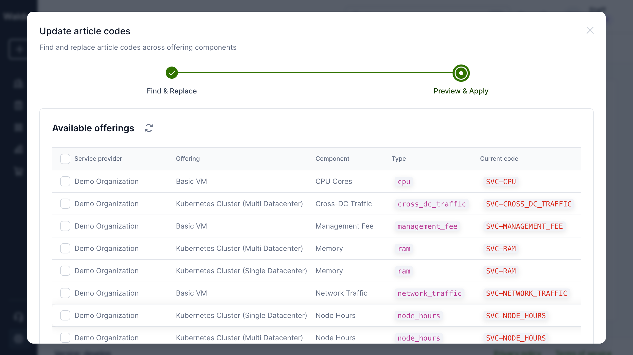
Task: Click the Service provider column header
Action: tap(98, 159)
